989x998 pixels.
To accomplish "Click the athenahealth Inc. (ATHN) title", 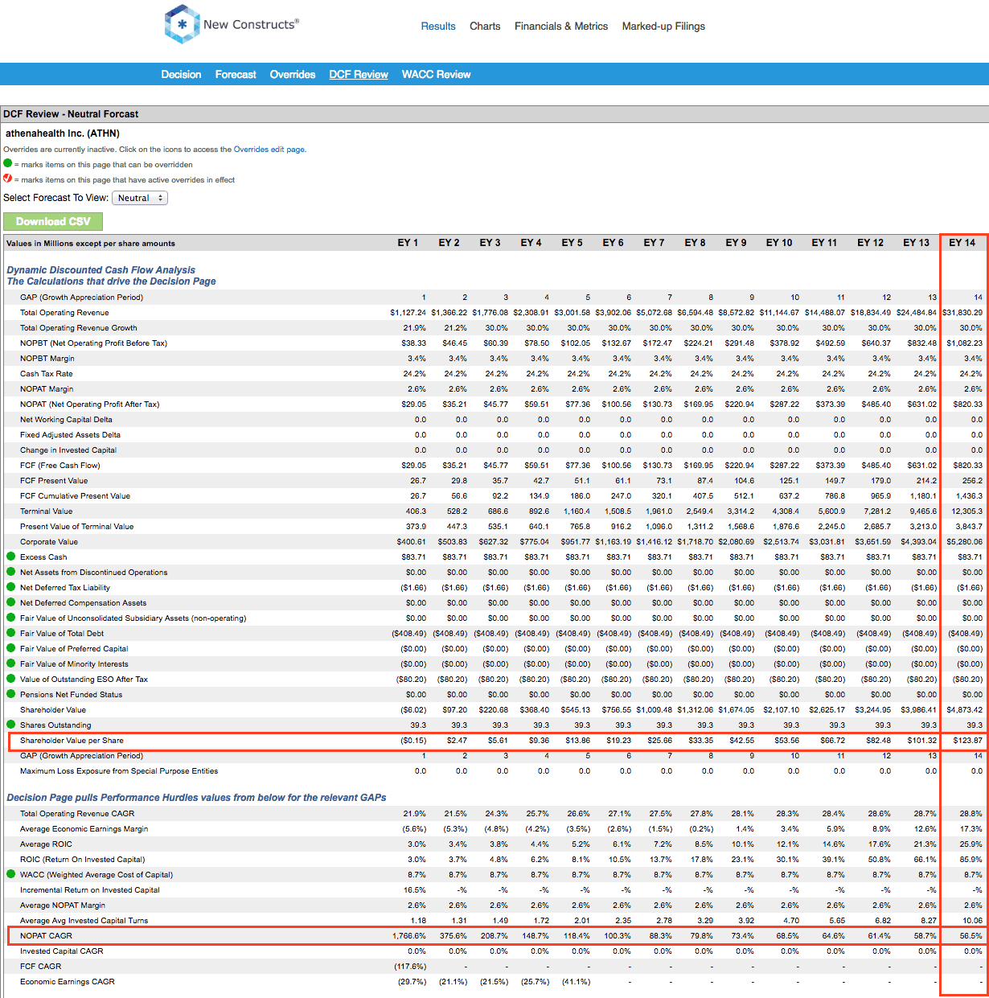I will (63, 133).
